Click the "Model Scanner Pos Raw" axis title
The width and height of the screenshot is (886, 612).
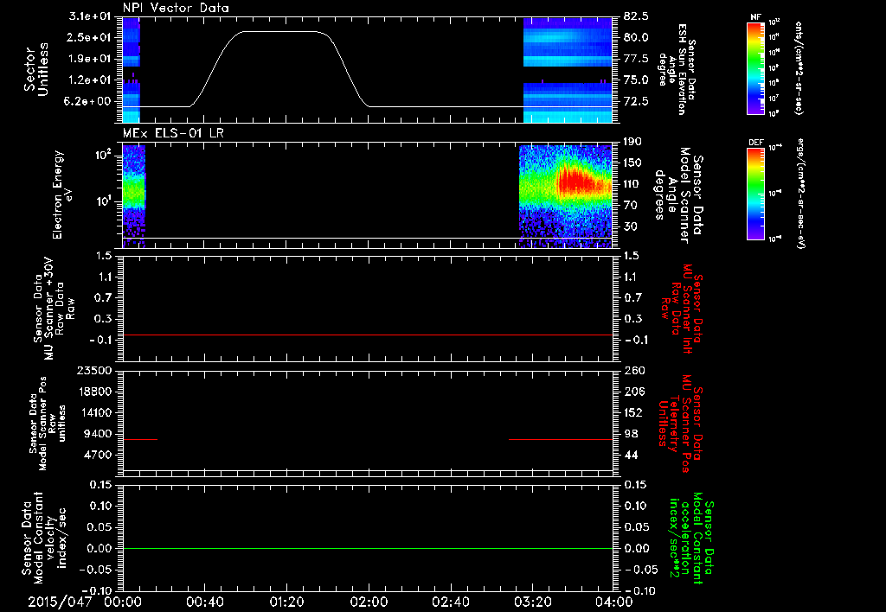(48, 424)
